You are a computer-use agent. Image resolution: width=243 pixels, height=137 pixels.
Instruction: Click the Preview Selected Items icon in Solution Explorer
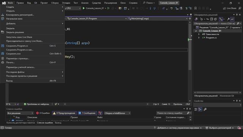click(232, 19)
